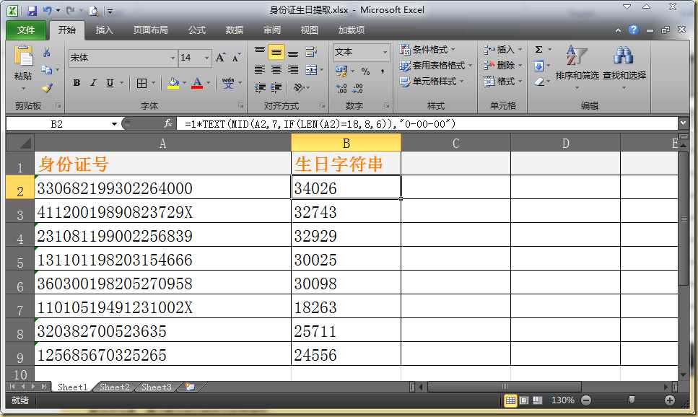
Task: Switch to the 页面布局 ribbon tab
Action: click(x=150, y=30)
